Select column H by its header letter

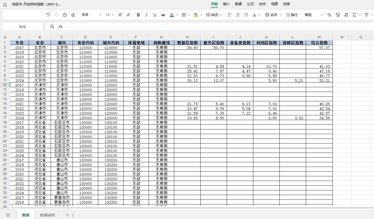(x=187, y=37)
